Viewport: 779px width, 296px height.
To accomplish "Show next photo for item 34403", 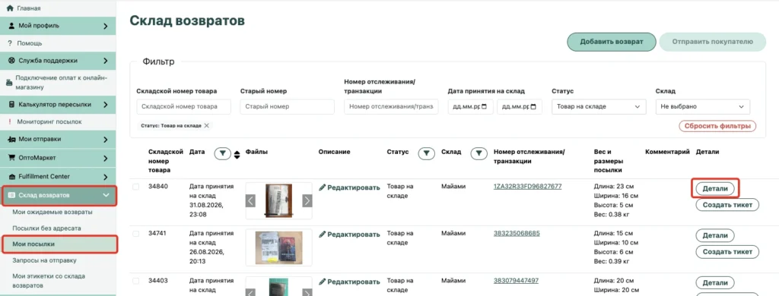I will pyautogui.click(x=307, y=292).
